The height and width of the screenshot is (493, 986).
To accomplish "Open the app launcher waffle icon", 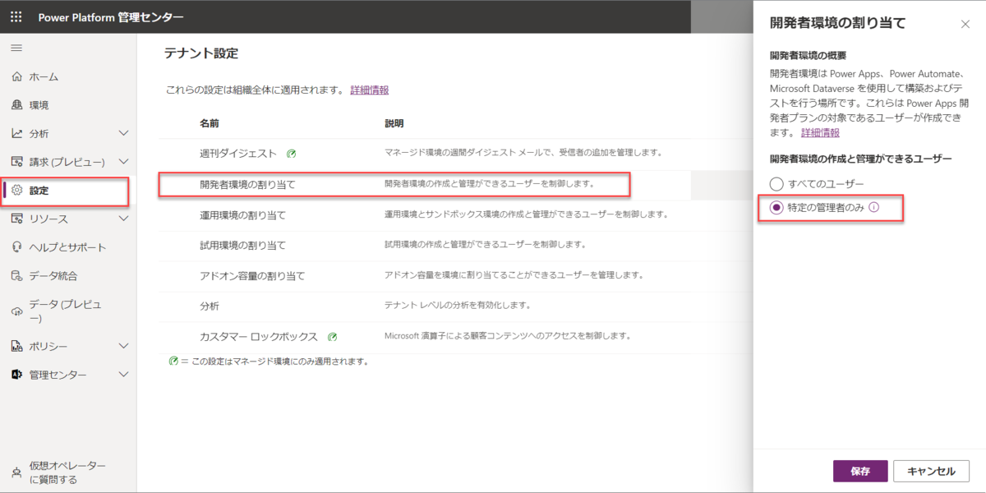I will pos(16,16).
